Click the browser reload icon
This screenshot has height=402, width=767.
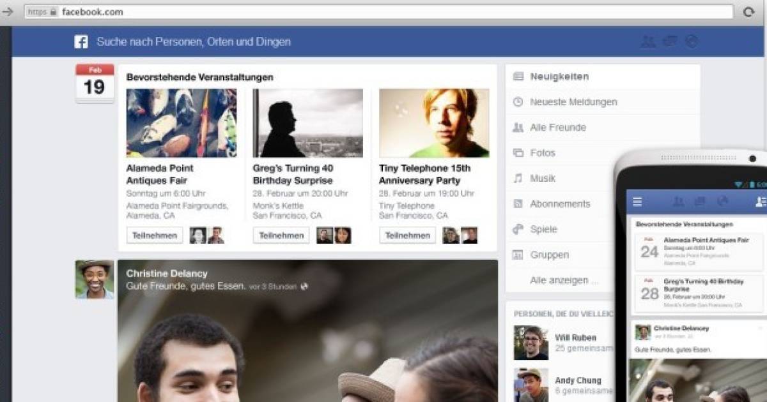tap(748, 11)
